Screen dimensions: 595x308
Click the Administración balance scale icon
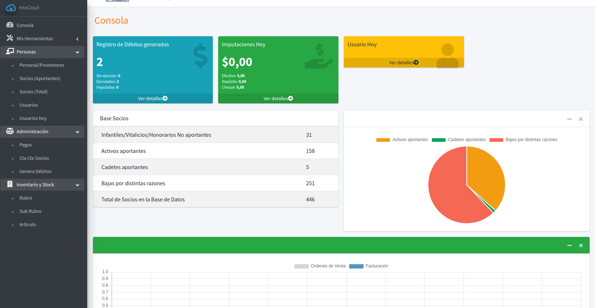tap(10, 131)
